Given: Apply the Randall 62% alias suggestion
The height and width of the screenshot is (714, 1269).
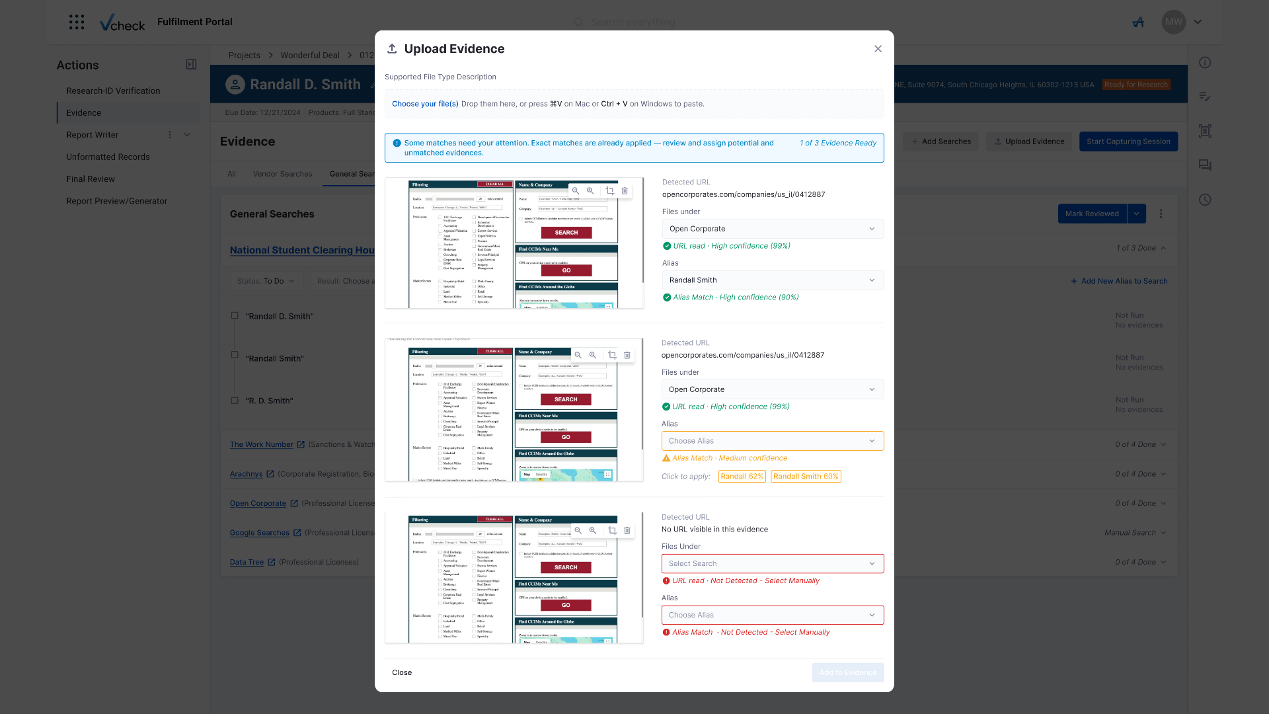Looking at the screenshot, I should pyautogui.click(x=742, y=476).
